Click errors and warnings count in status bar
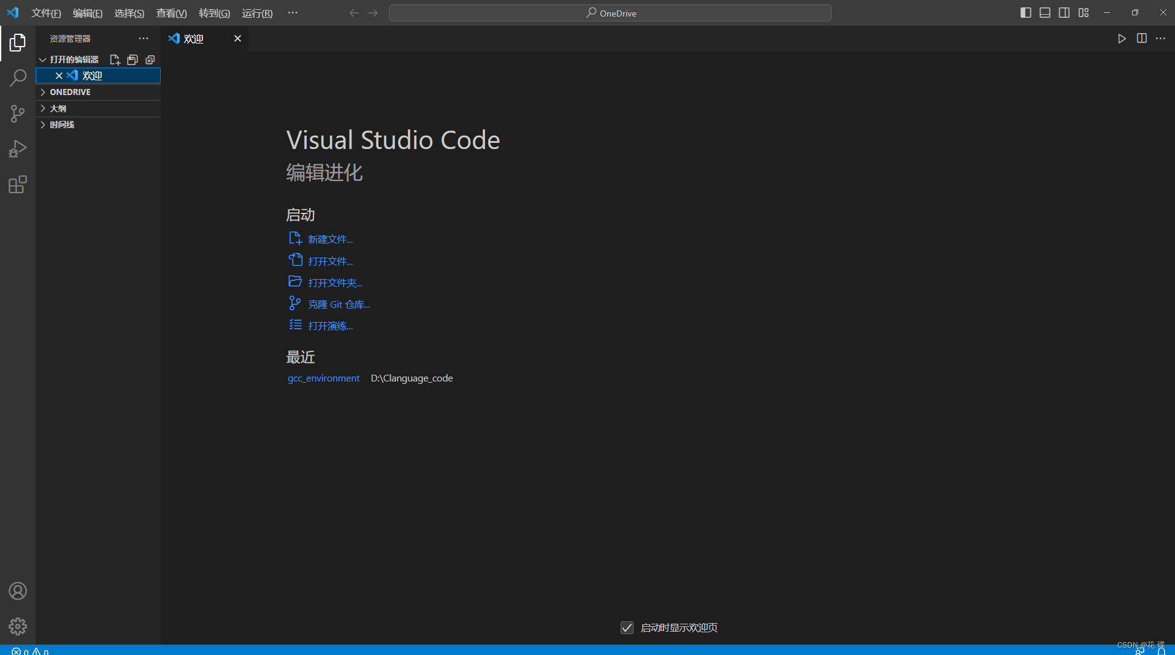This screenshot has width=1175, height=655. [30, 651]
